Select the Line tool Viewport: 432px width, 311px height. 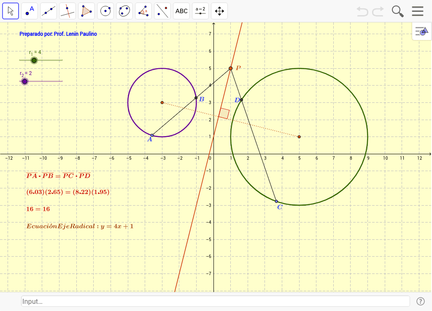coord(49,11)
